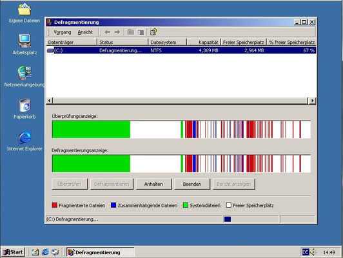Click the Bericht anzeigen button

click(233, 184)
